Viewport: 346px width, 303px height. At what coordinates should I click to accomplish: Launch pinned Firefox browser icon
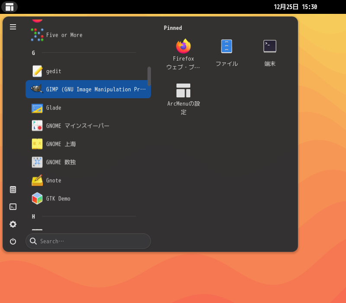point(183,46)
